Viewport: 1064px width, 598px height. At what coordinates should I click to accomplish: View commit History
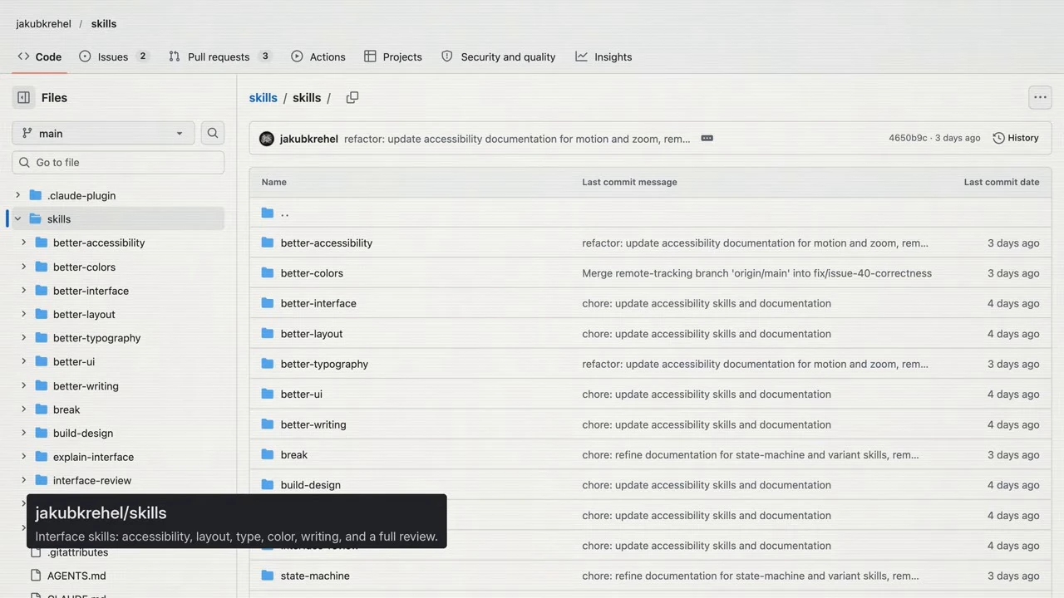(1016, 138)
